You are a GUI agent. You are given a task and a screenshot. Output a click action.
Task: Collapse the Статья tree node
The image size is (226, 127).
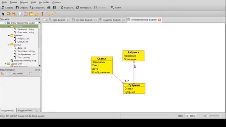click(9, 45)
